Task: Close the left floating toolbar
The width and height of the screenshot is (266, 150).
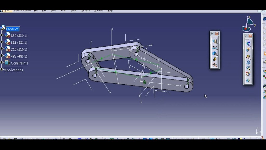Action: (217, 34)
